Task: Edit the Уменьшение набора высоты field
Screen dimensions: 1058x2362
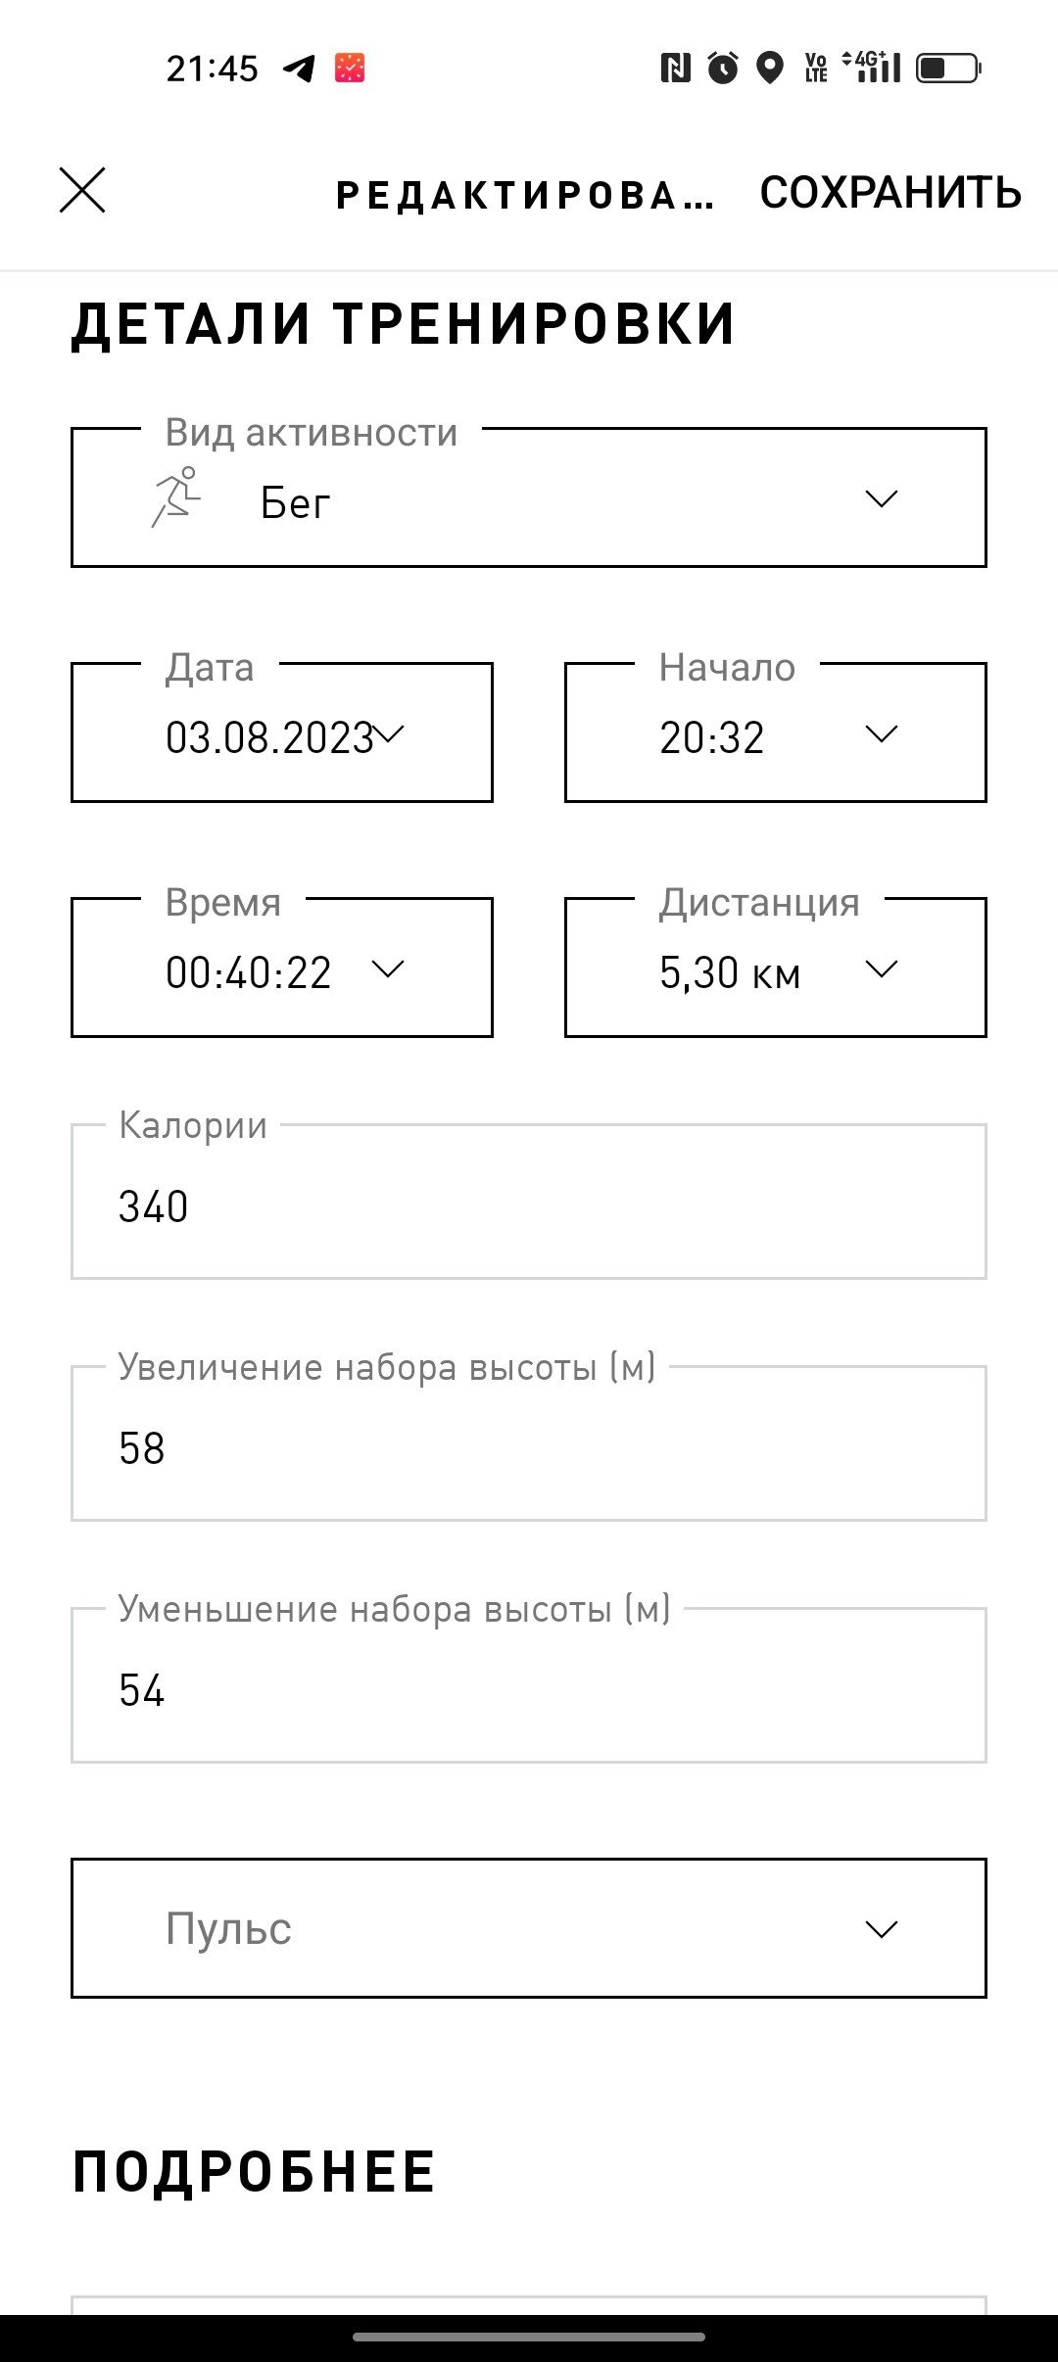Action: (529, 1685)
